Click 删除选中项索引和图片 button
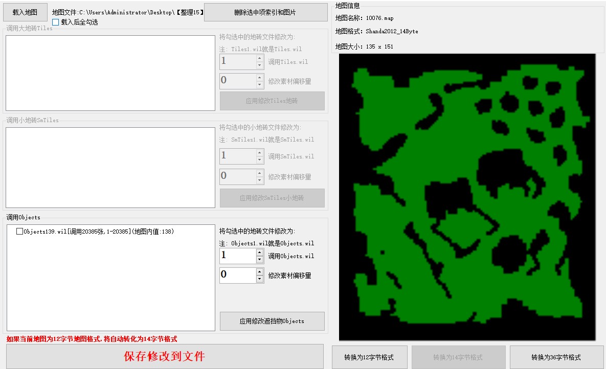Screen dimensions: 606x369 click(265, 12)
